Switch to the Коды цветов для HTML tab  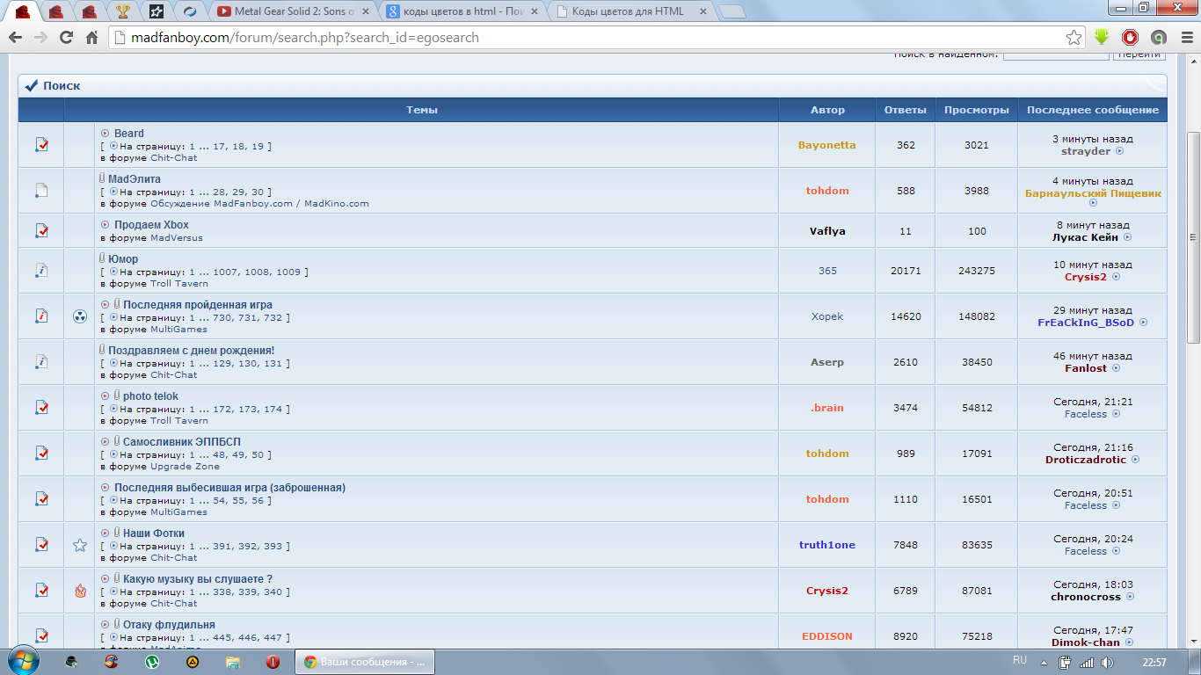(x=627, y=11)
